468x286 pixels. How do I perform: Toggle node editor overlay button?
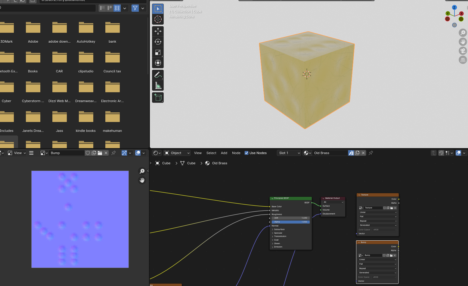pyautogui.click(x=458, y=153)
